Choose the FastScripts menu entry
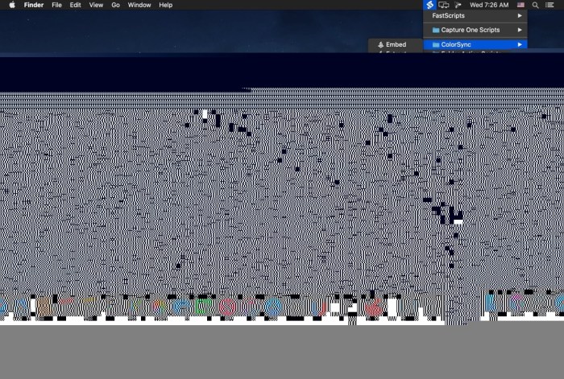 pyautogui.click(x=475, y=16)
